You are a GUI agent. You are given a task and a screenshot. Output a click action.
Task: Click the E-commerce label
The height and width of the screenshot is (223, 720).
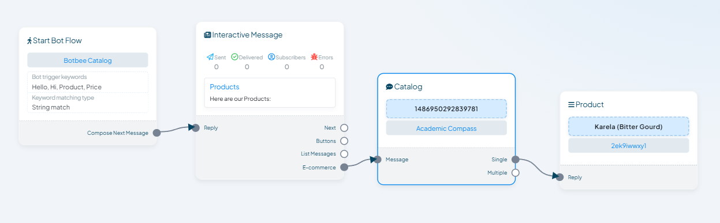(x=319, y=167)
